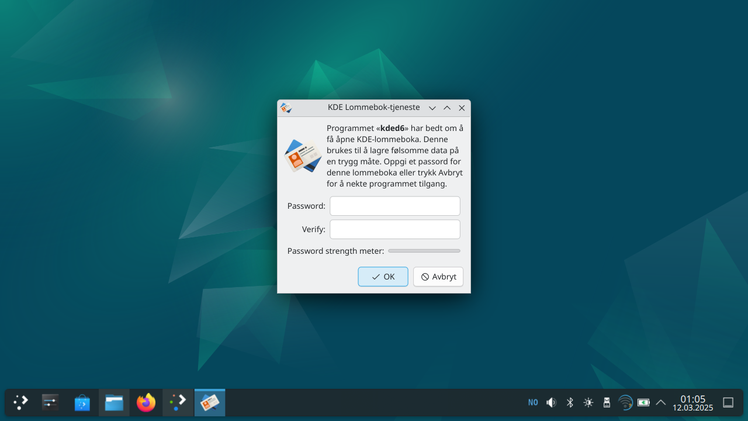This screenshot has height=421, width=748.
Task: Launch Firefox from the taskbar
Action: coord(146,402)
